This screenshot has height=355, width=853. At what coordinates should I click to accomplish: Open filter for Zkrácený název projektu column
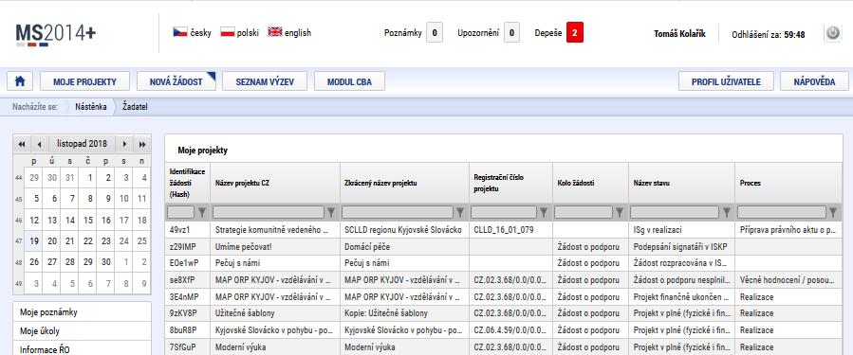pyautogui.click(x=459, y=212)
